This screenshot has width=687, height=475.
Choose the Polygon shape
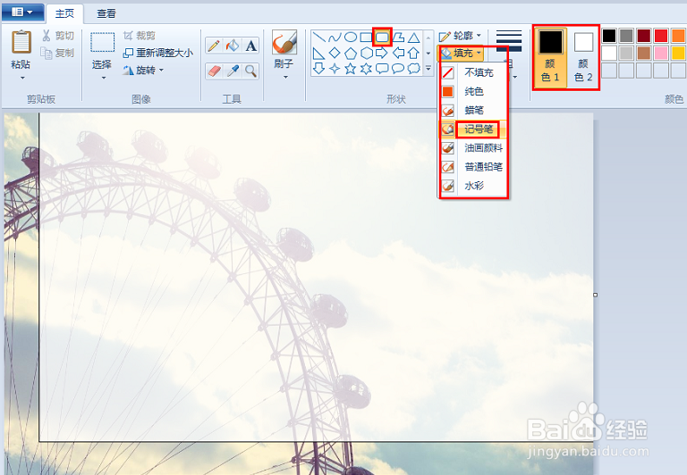(x=398, y=37)
